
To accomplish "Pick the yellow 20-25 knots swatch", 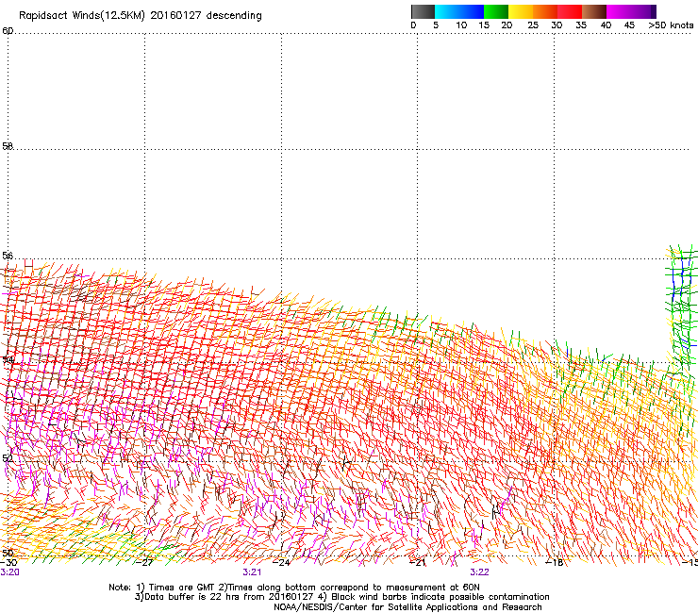I will pyautogui.click(x=521, y=11).
